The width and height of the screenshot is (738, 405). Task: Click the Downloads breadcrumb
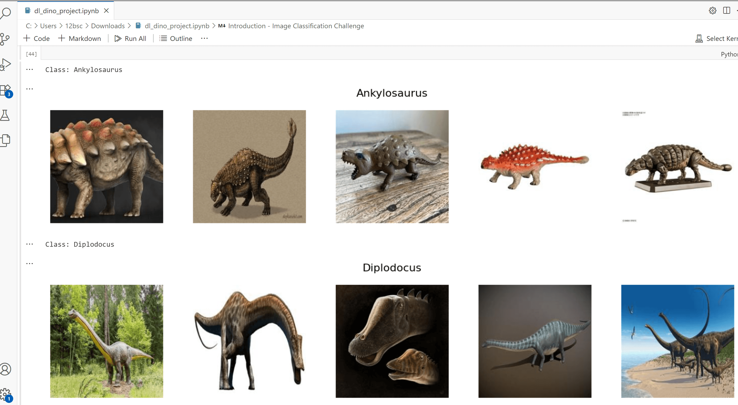click(108, 26)
